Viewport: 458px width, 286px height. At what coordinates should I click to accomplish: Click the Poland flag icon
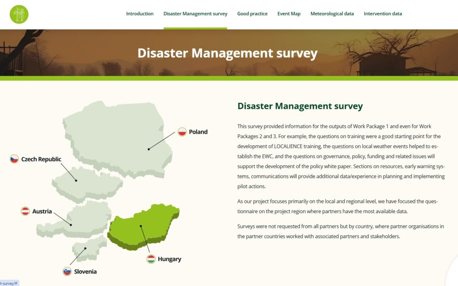(182, 132)
